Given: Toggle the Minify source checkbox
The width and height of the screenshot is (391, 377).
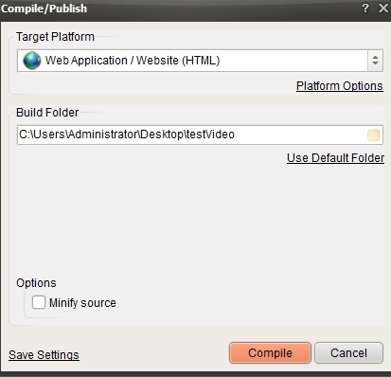Looking at the screenshot, I should [x=39, y=302].
